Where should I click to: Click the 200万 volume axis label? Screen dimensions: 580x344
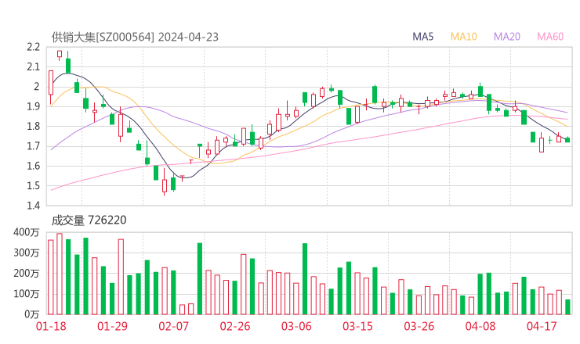(x=27, y=274)
